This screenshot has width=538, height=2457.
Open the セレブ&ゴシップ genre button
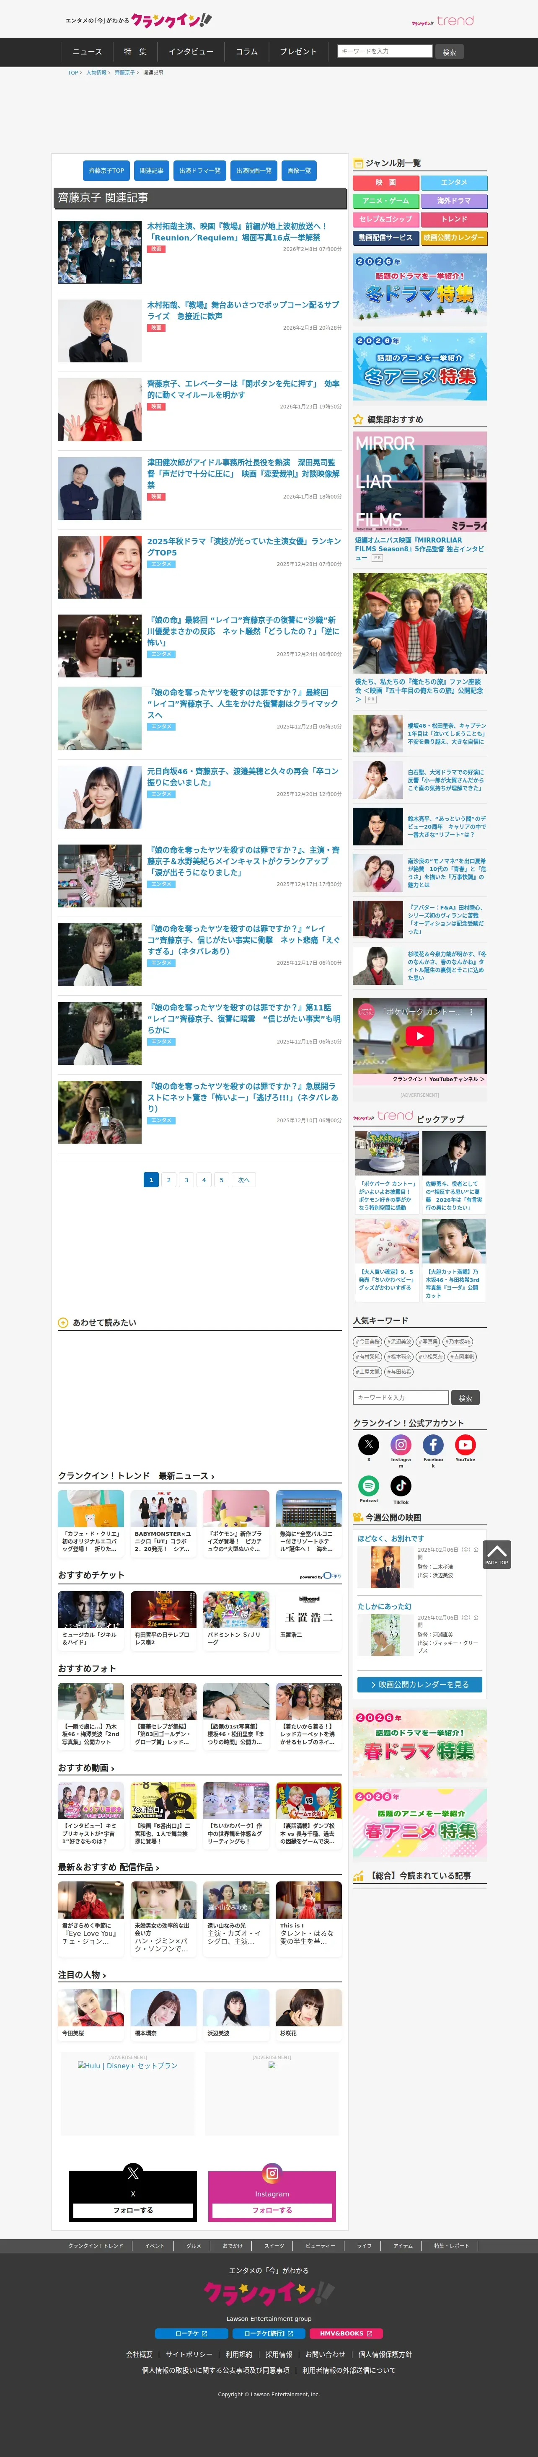pyautogui.click(x=385, y=220)
